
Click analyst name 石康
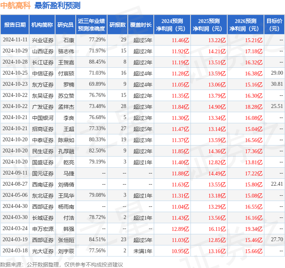tap(69, 40)
